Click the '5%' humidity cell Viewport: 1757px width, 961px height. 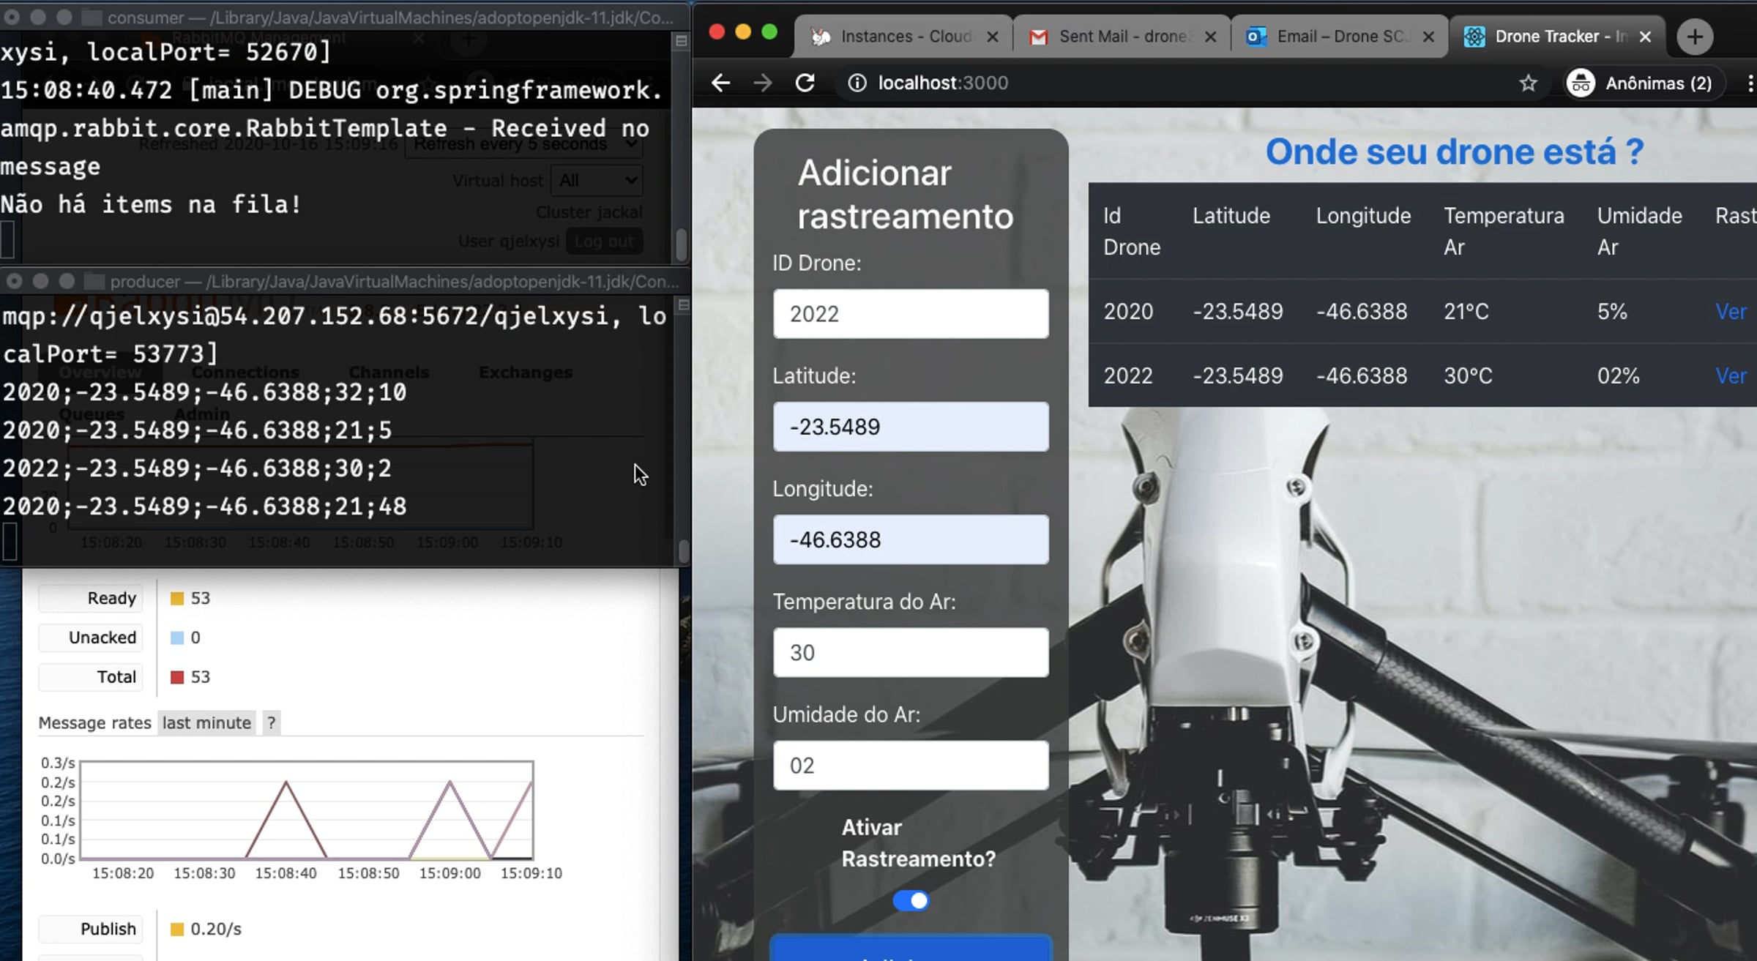coord(1612,312)
